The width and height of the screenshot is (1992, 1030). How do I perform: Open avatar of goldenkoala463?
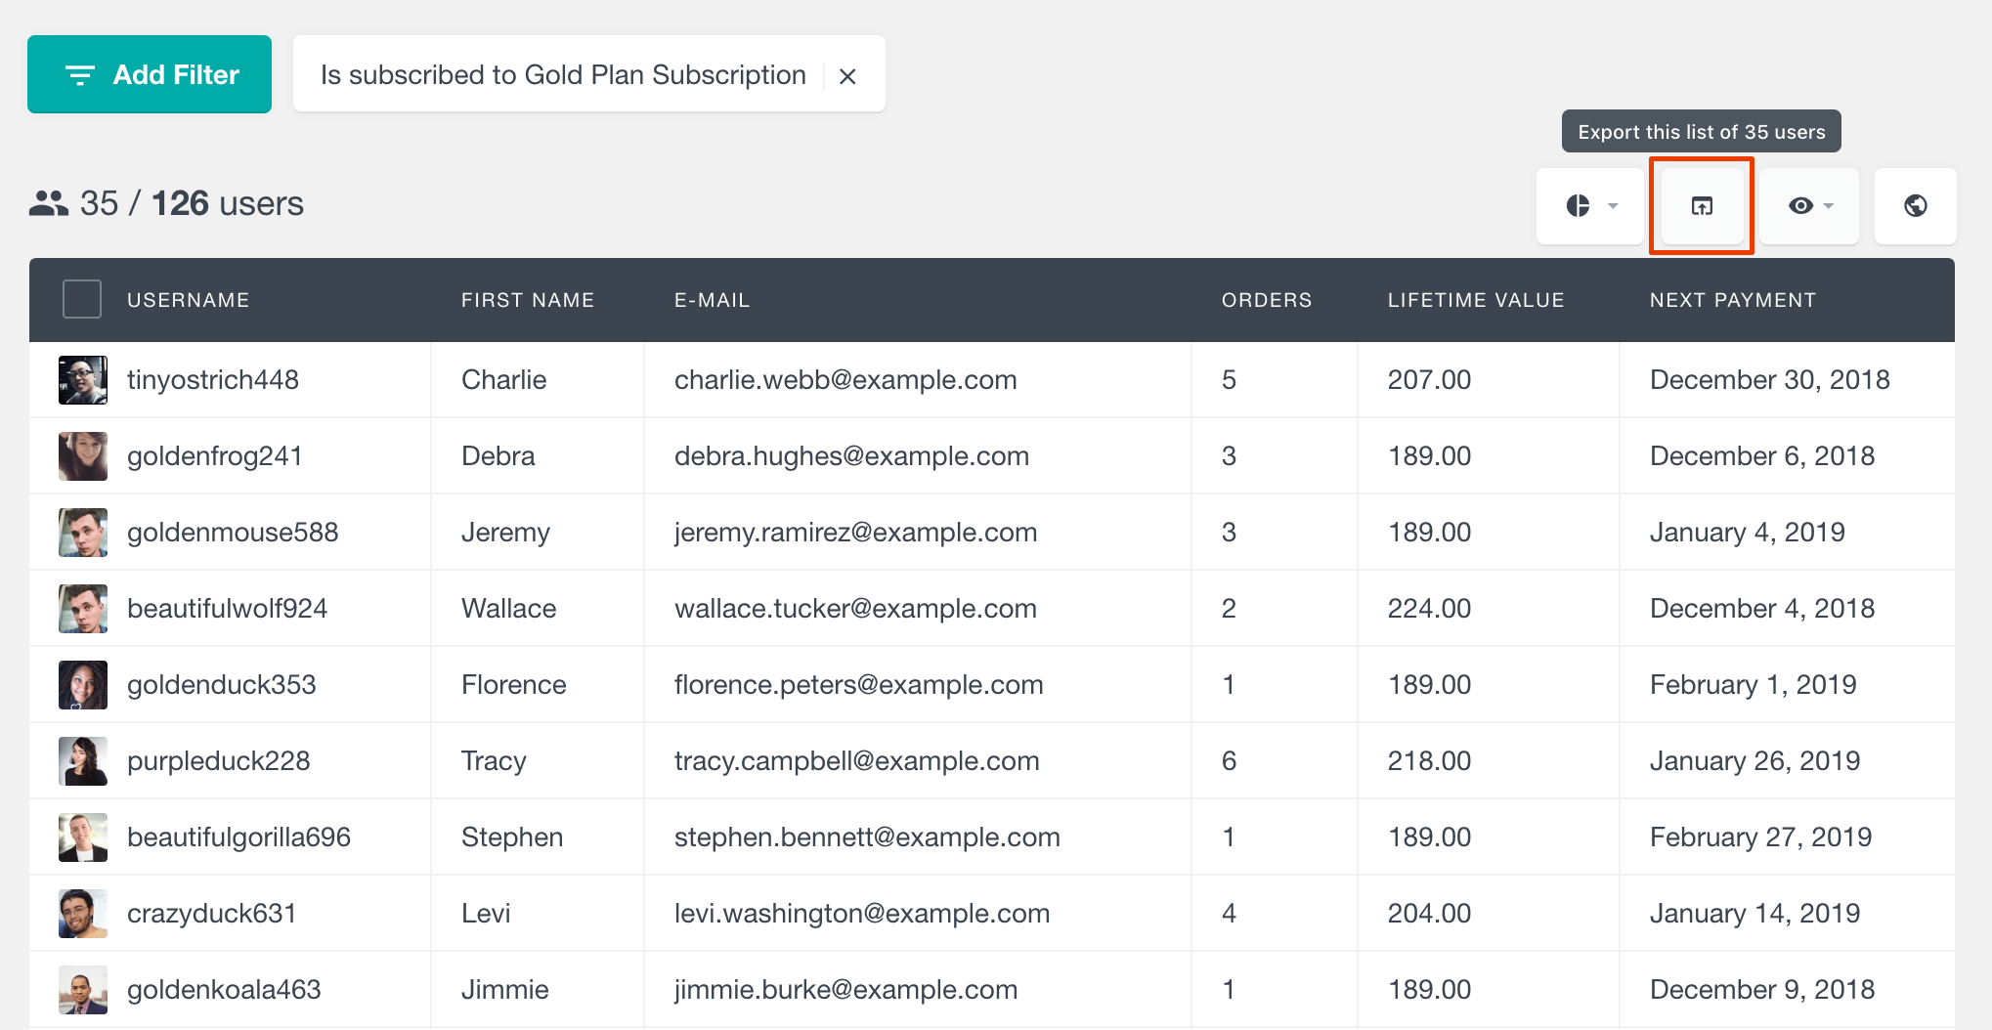point(83,990)
